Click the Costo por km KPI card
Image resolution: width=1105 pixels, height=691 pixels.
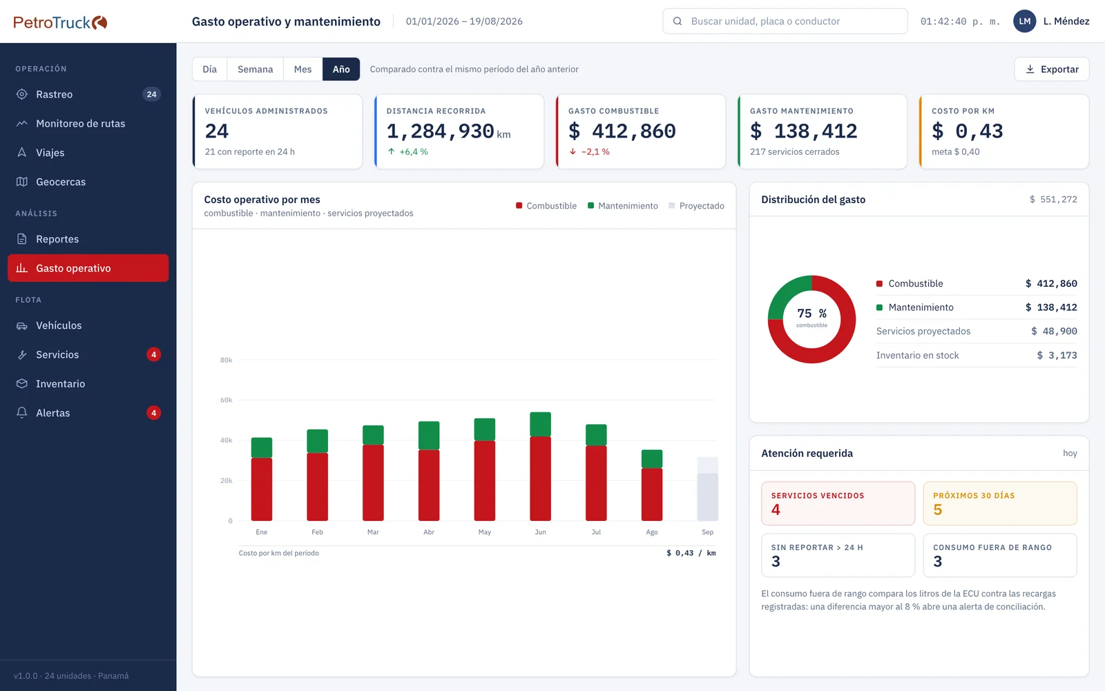click(1004, 131)
